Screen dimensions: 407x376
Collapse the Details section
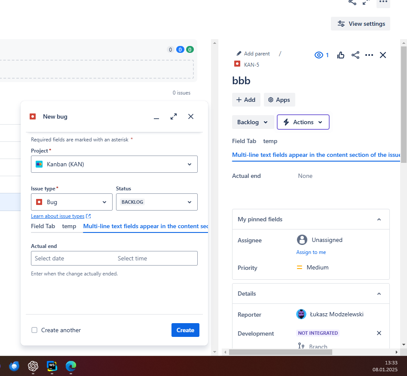pos(379,294)
